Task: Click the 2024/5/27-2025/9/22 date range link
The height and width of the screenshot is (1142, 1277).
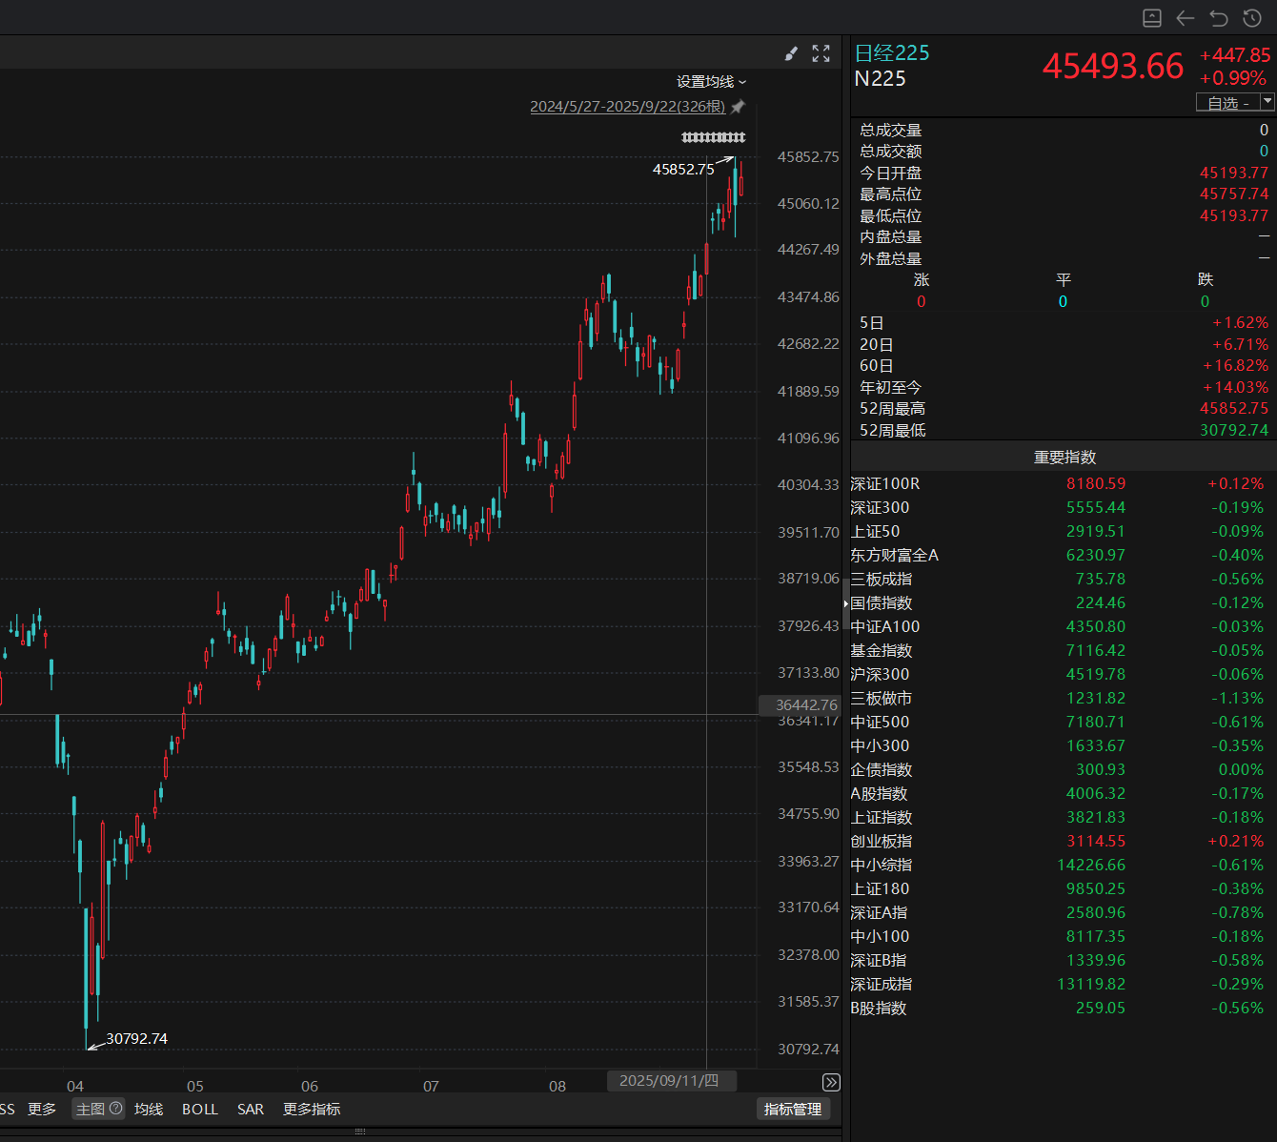Action: tap(627, 107)
